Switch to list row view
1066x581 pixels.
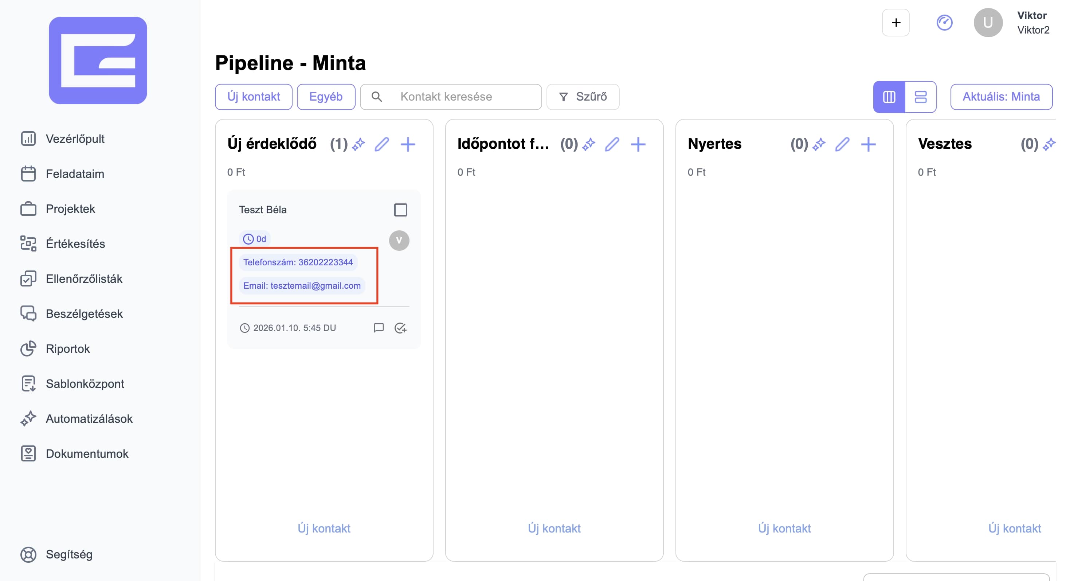(920, 97)
